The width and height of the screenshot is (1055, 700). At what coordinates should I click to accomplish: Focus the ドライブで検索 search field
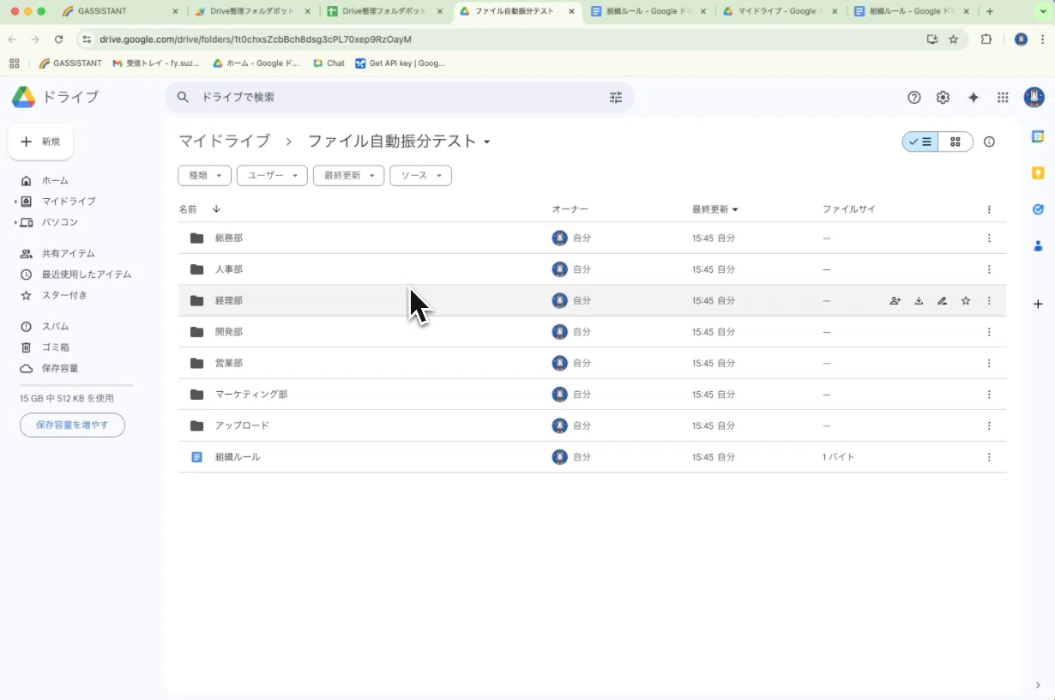click(x=400, y=98)
